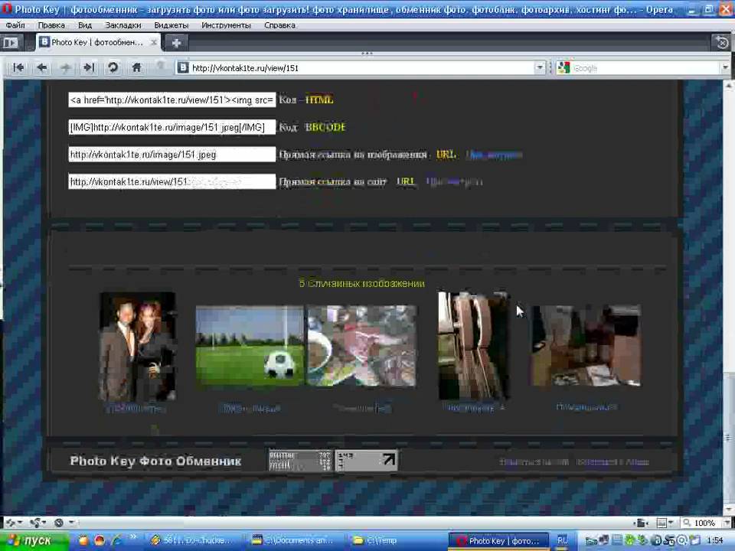Open the soccer ball field thumbnail
The width and height of the screenshot is (735, 551).
[x=250, y=346]
